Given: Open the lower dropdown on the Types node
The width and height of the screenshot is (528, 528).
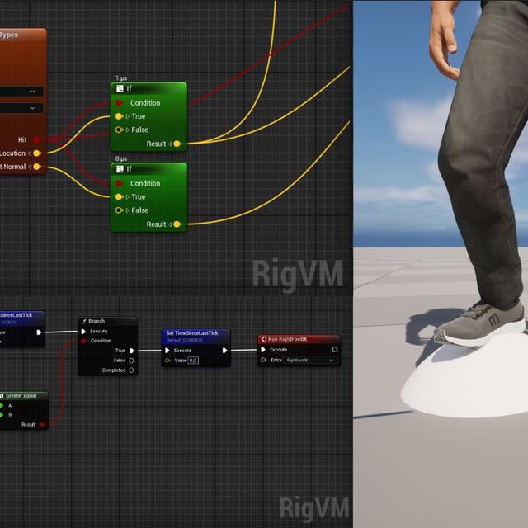Looking at the screenshot, I should 21,108.
